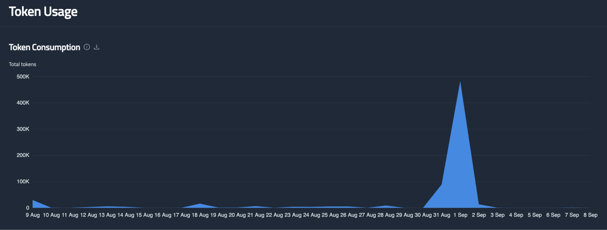The image size is (607, 230).
Task: Click the 13 Aug date label
Action: tap(107, 215)
